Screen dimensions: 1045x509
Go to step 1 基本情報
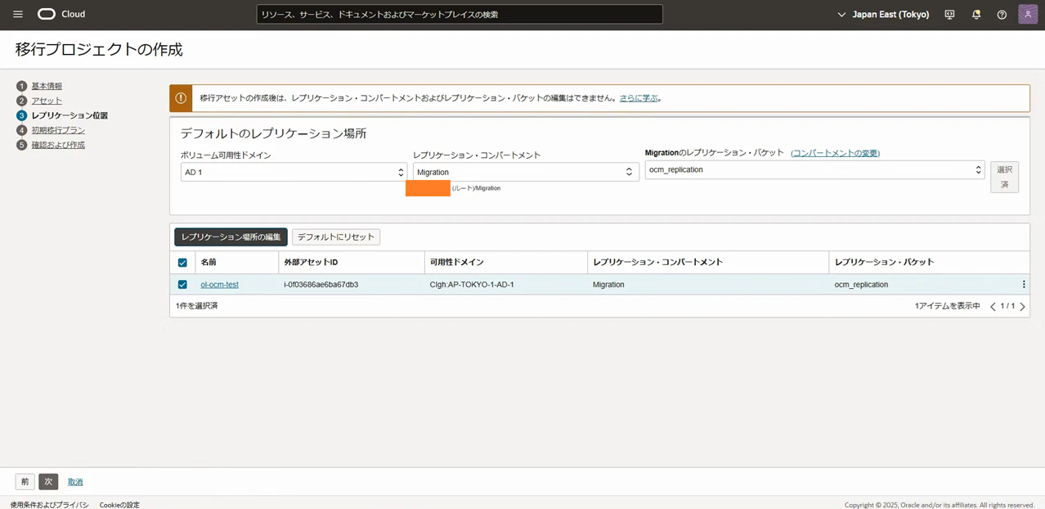click(x=47, y=86)
